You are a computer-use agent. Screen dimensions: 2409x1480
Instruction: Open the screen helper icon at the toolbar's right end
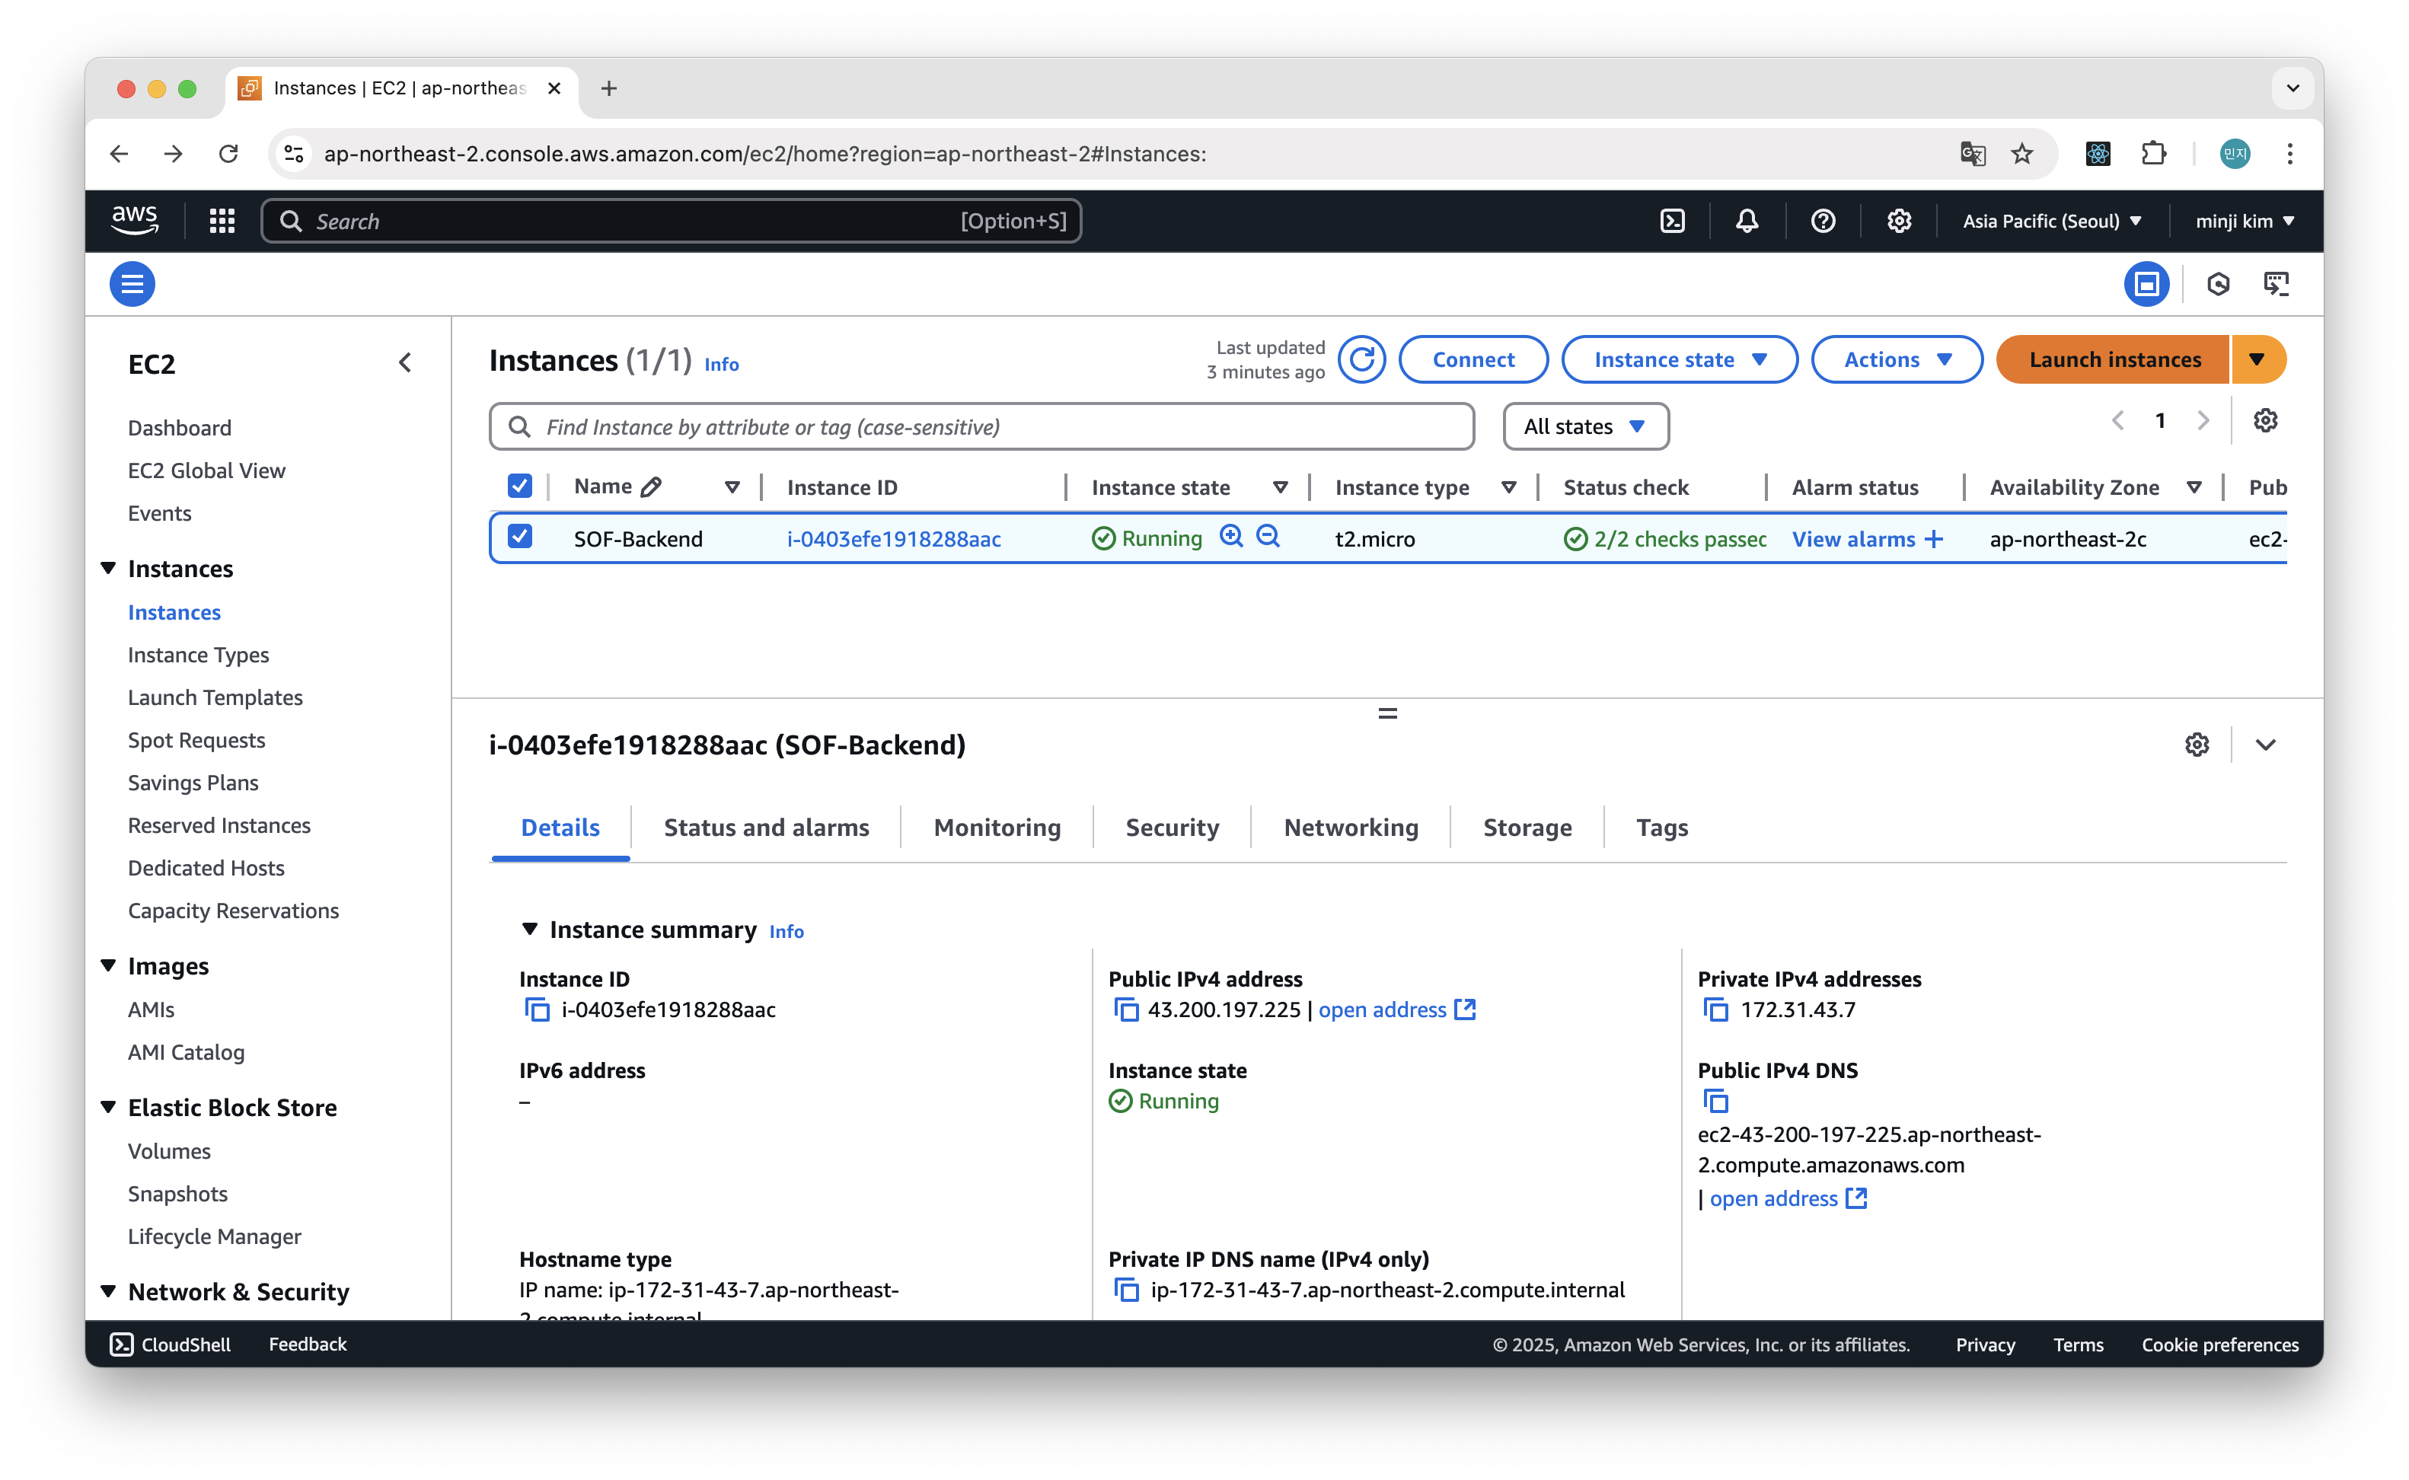[2277, 284]
